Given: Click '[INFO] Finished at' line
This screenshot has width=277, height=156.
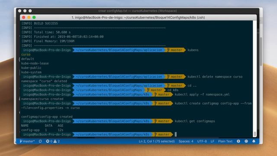Looking at the screenshot, I should [x=62, y=36].
